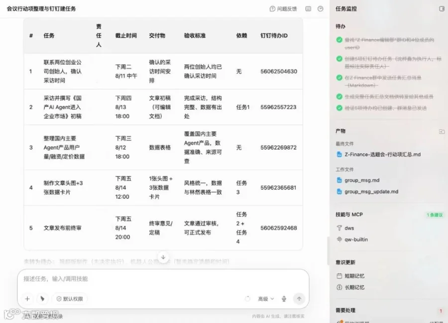Viewport: 448px width, 323px height.
Task: Click the 默认权限 permission button
Action: (70, 299)
